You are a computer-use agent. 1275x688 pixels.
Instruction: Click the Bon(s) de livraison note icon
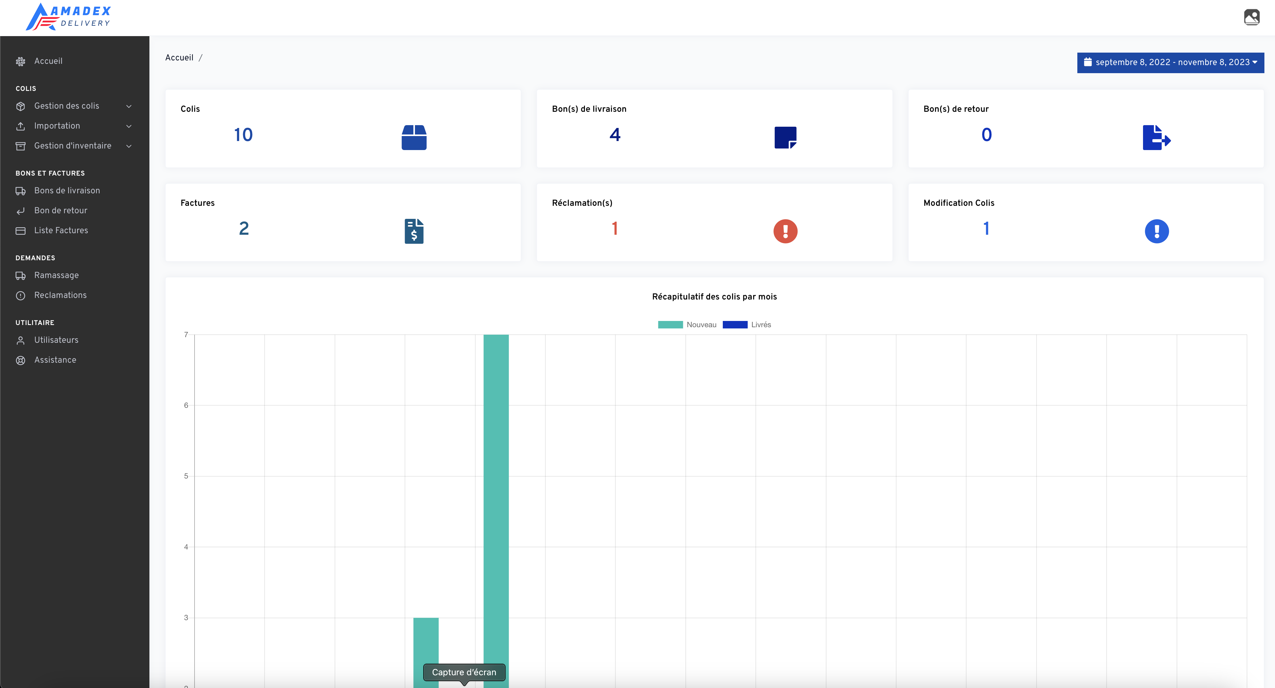785,137
